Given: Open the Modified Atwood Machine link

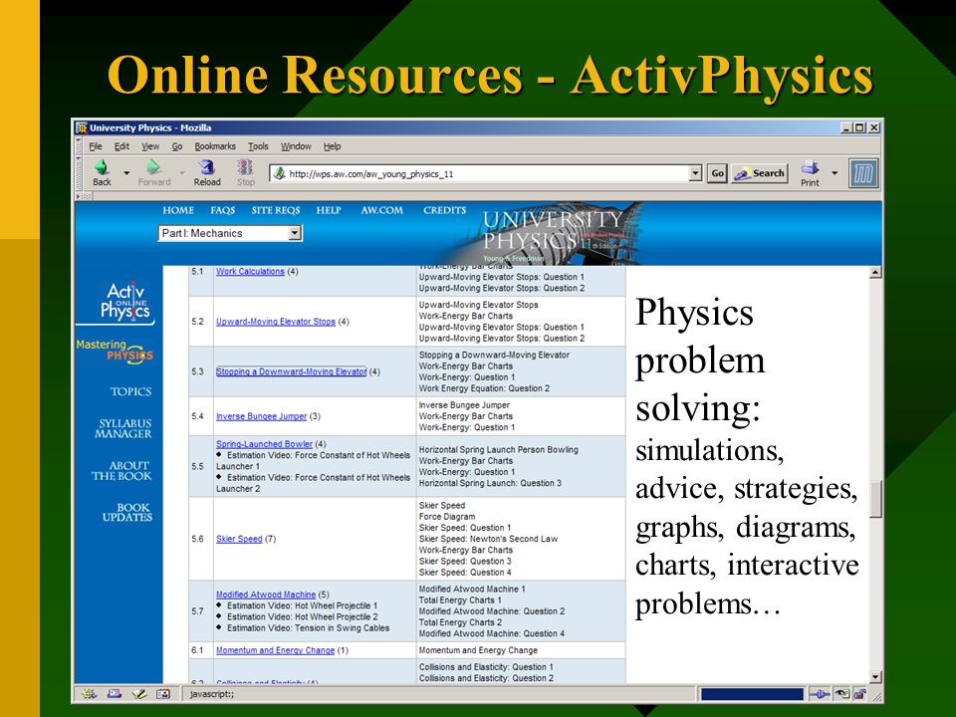Looking at the screenshot, I should click(x=266, y=595).
